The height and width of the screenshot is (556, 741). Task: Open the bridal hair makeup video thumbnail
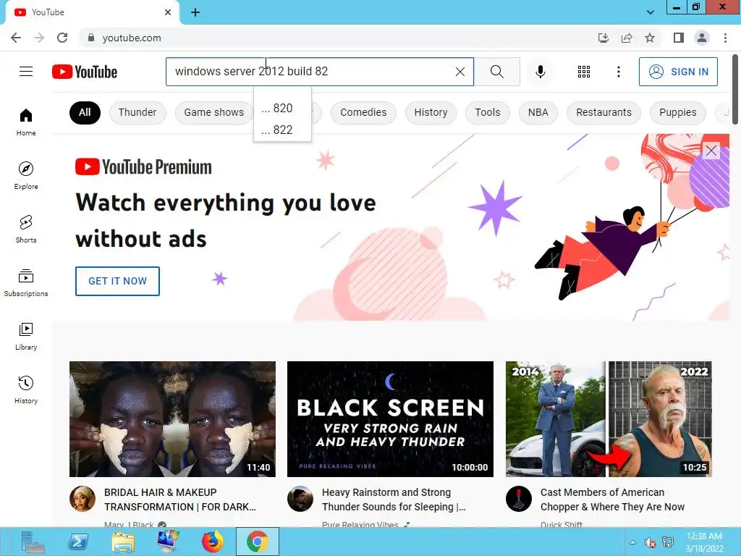coord(172,419)
